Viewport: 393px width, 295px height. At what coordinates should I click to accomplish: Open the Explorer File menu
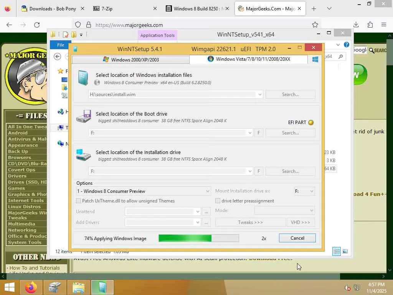pyautogui.click(x=61, y=45)
